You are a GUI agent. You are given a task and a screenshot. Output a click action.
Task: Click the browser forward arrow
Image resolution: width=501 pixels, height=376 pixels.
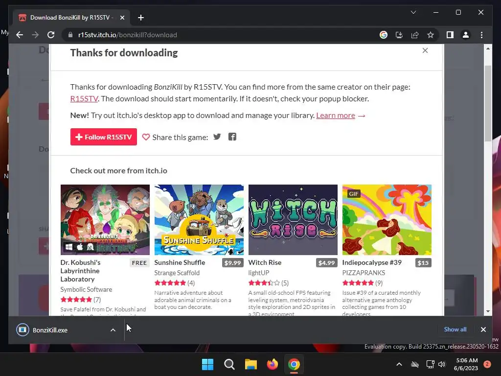pos(35,35)
